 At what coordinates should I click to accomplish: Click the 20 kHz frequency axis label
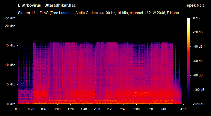pos(10,26)
